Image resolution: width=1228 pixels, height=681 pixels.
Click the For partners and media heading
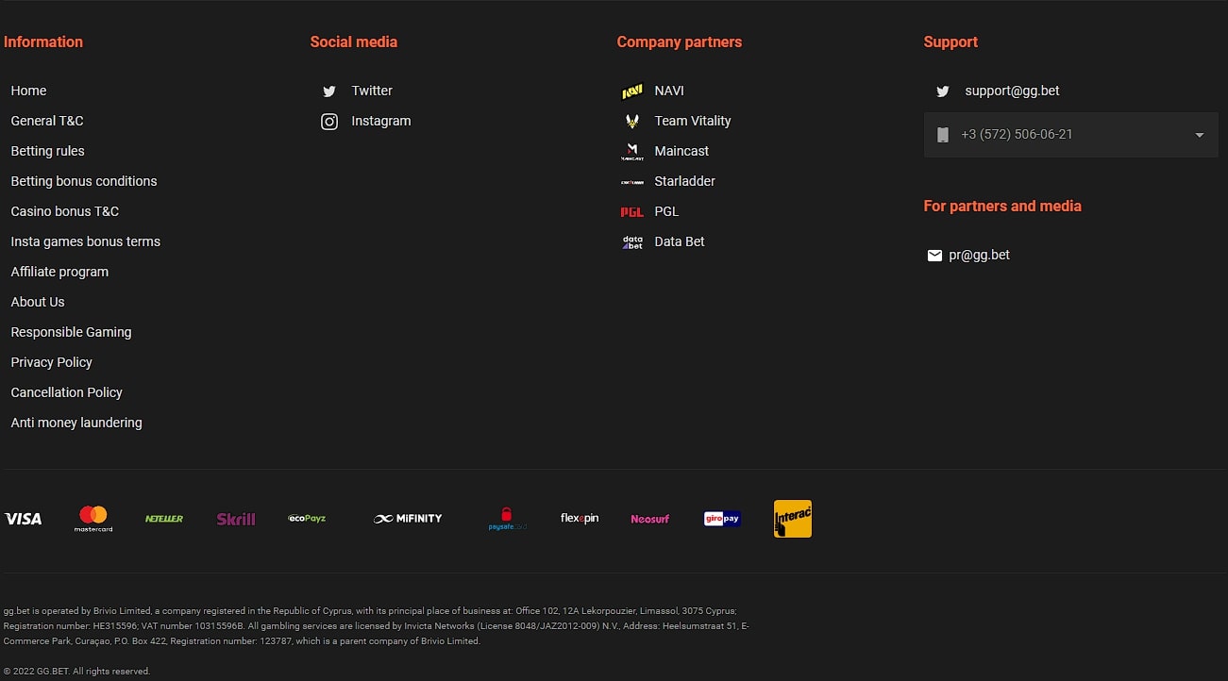coord(1002,207)
